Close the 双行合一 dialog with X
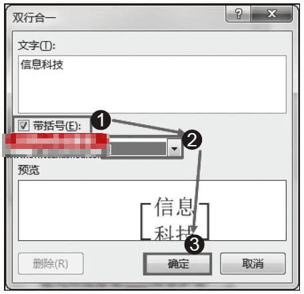 (271, 14)
